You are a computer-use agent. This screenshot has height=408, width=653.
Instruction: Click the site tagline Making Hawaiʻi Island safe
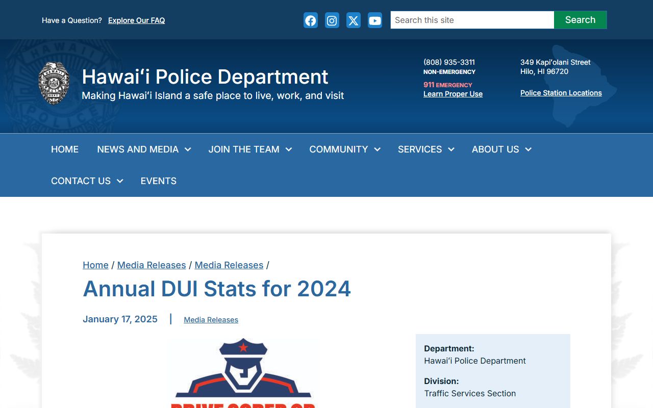(x=213, y=95)
